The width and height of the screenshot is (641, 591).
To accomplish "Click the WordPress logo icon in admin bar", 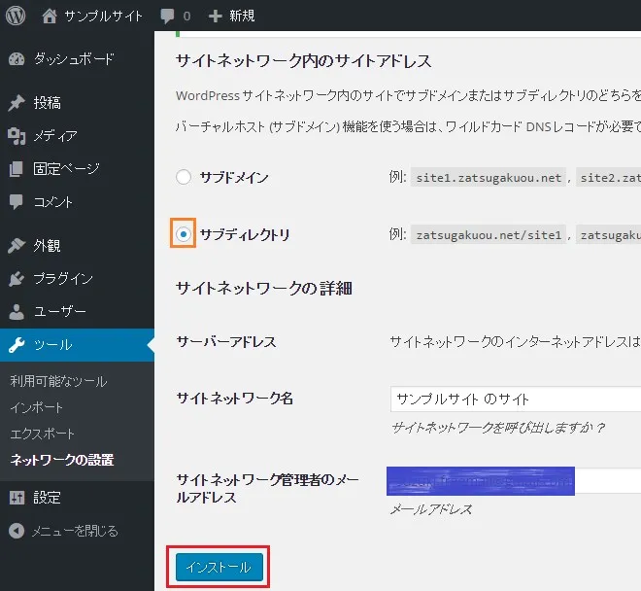I will click(x=16, y=16).
